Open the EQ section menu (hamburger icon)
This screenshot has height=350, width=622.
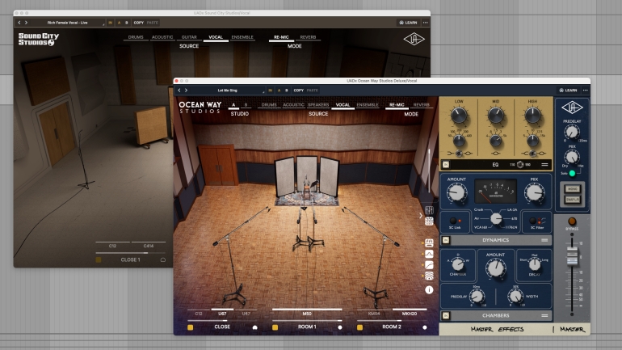[x=544, y=165]
